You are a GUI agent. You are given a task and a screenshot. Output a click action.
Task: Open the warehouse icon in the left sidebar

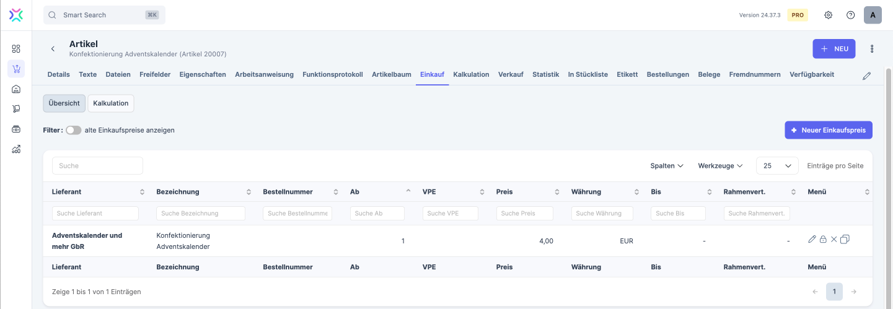[x=16, y=89]
